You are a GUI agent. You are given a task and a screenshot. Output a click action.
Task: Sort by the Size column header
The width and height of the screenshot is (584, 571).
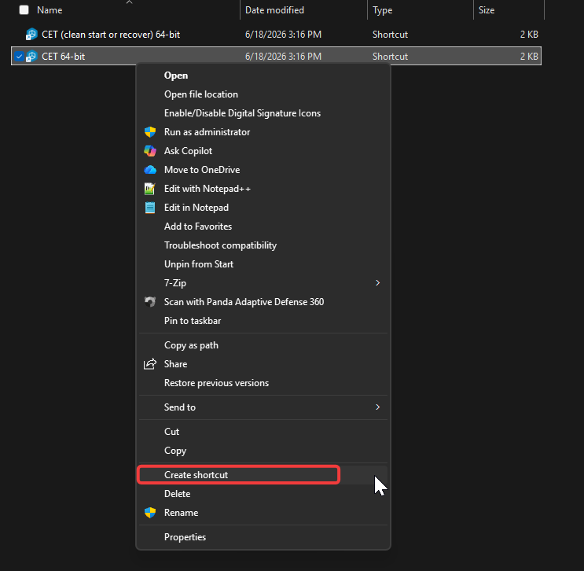(x=487, y=10)
